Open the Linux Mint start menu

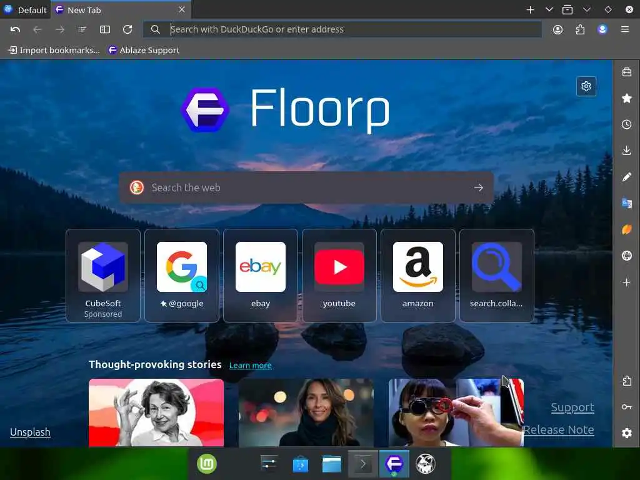tap(207, 464)
